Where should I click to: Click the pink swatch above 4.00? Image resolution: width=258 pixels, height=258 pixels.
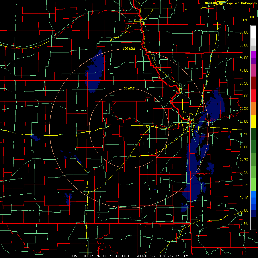[253, 70]
